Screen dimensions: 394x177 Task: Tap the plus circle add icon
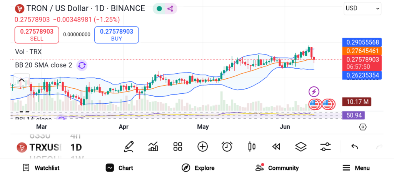(x=202, y=147)
